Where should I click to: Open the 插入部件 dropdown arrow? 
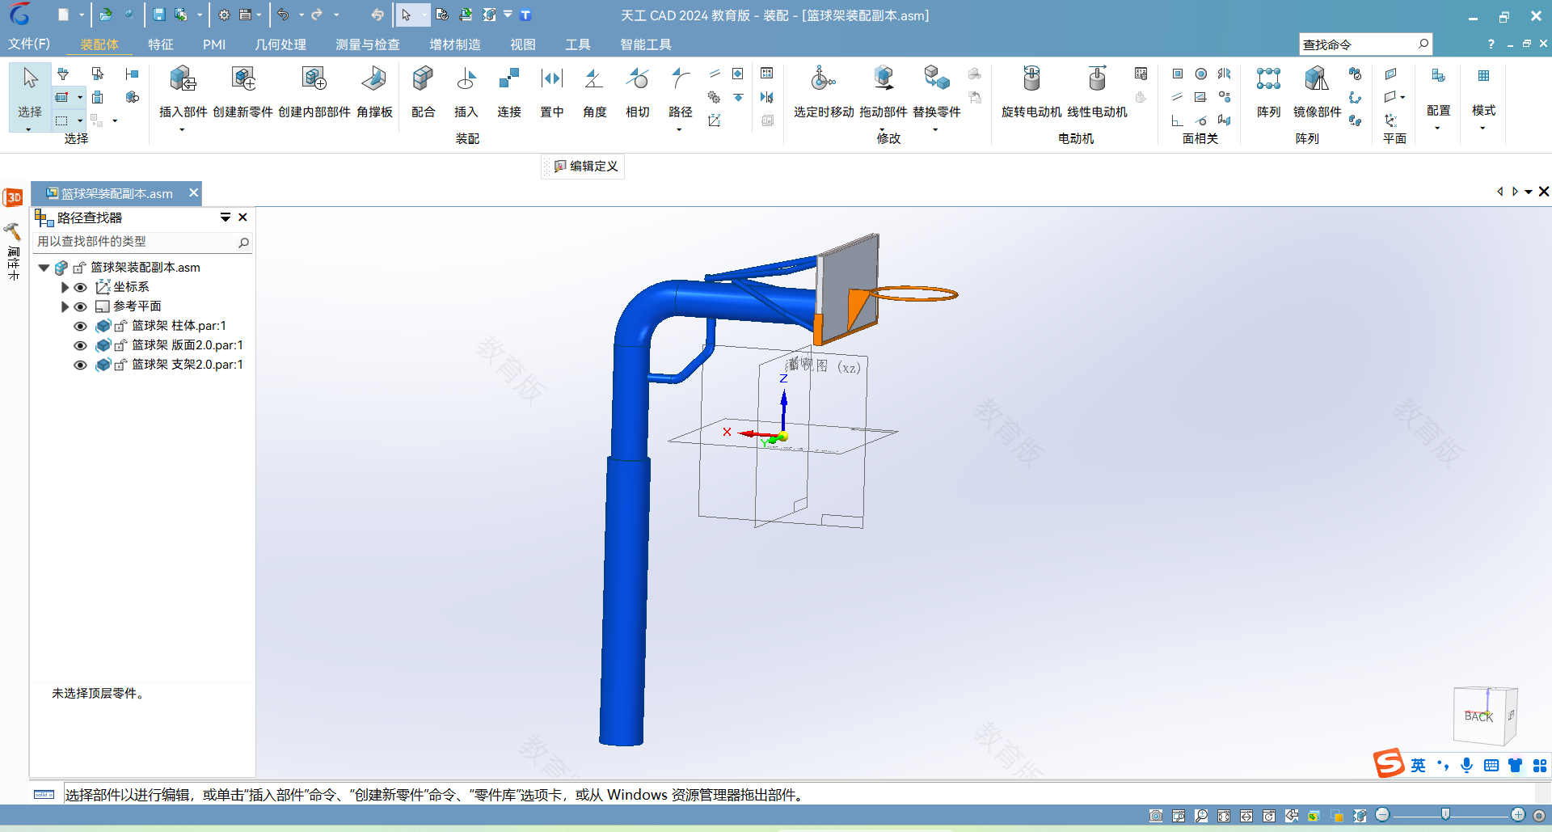click(x=182, y=129)
